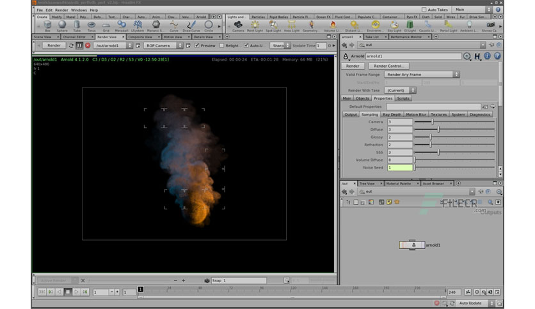Click the Render Control button
This screenshot has height=309, width=535.
388,66
